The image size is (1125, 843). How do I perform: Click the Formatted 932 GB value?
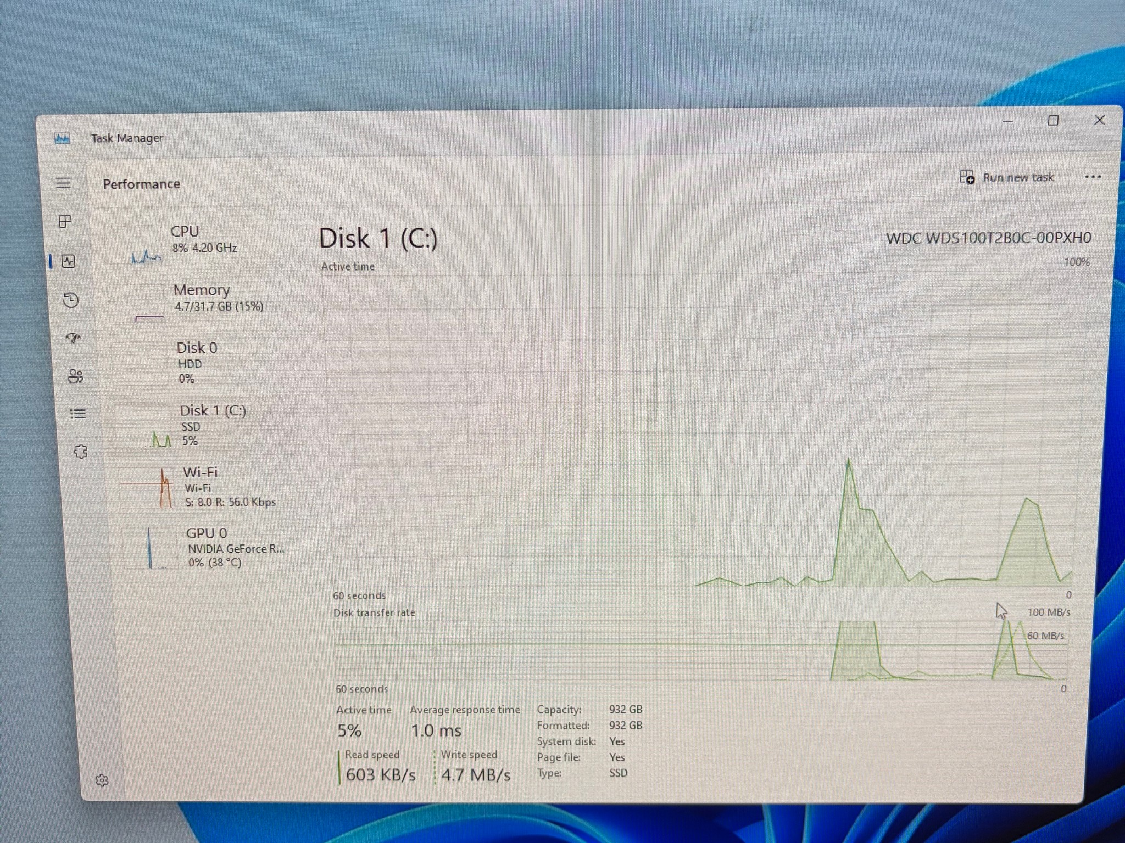coord(626,725)
